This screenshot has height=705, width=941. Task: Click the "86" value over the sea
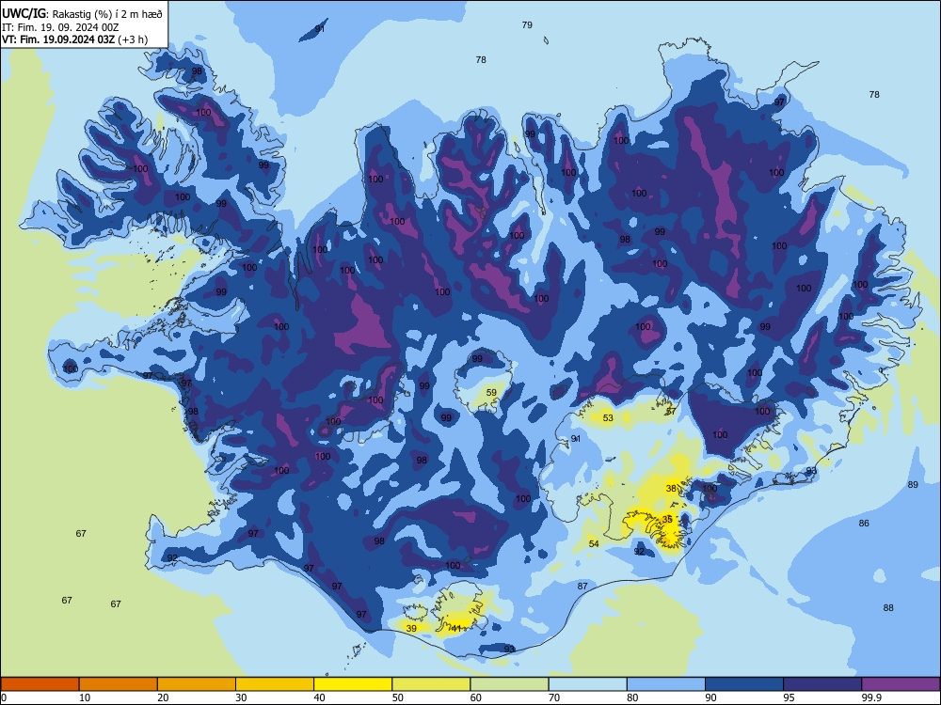point(864,524)
